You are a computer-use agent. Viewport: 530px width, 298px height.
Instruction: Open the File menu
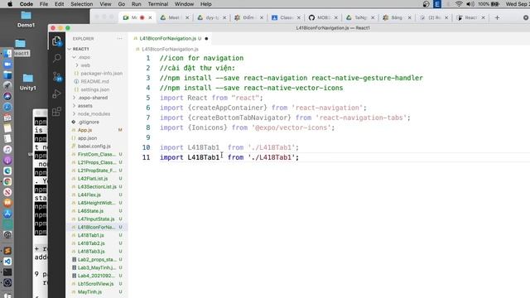(x=44, y=4)
